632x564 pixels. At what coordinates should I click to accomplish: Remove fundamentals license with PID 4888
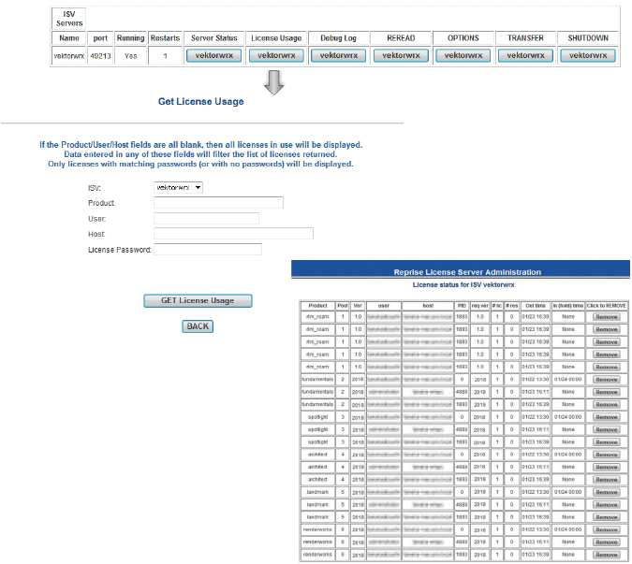click(x=606, y=392)
